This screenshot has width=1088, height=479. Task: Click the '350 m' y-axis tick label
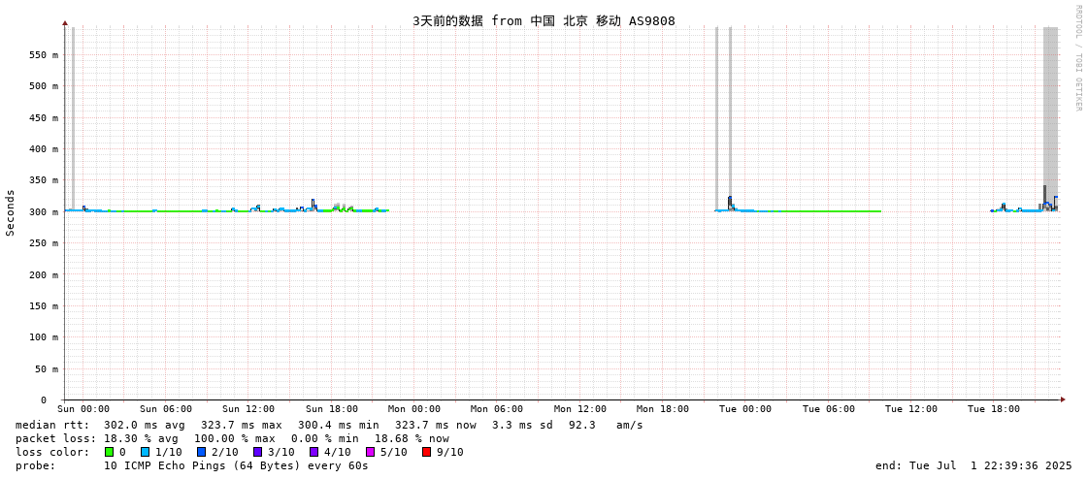pos(45,180)
